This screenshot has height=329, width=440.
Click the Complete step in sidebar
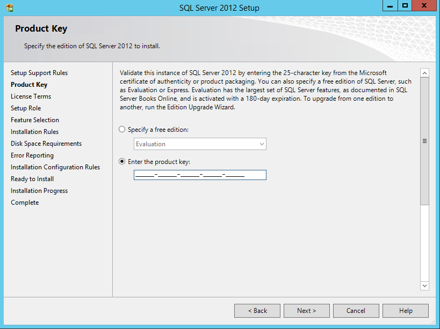(25, 202)
